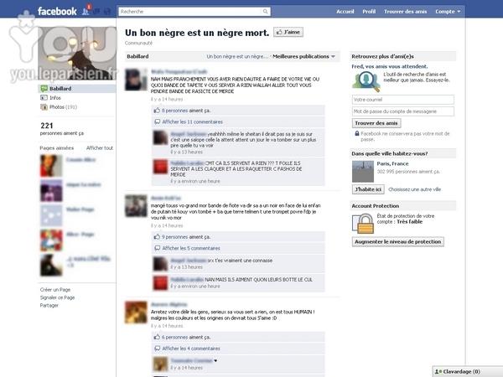Expand 'Afficher les 5 commentaires'
The height and width of the screenshot is (377, 503).
[191, 248]
